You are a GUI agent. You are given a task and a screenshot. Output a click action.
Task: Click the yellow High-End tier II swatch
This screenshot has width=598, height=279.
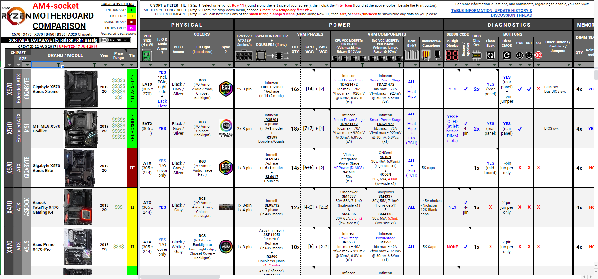click(131, 16)
